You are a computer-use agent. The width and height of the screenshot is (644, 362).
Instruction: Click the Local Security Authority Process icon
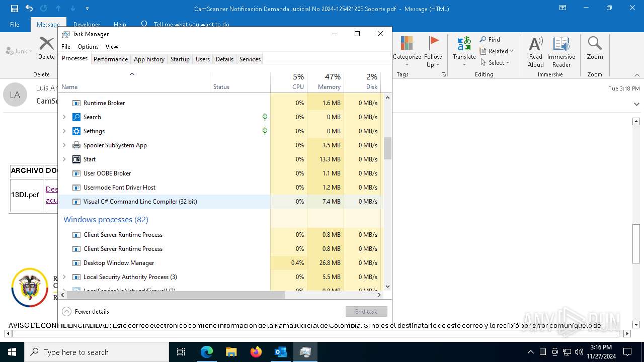pos(76,277)
